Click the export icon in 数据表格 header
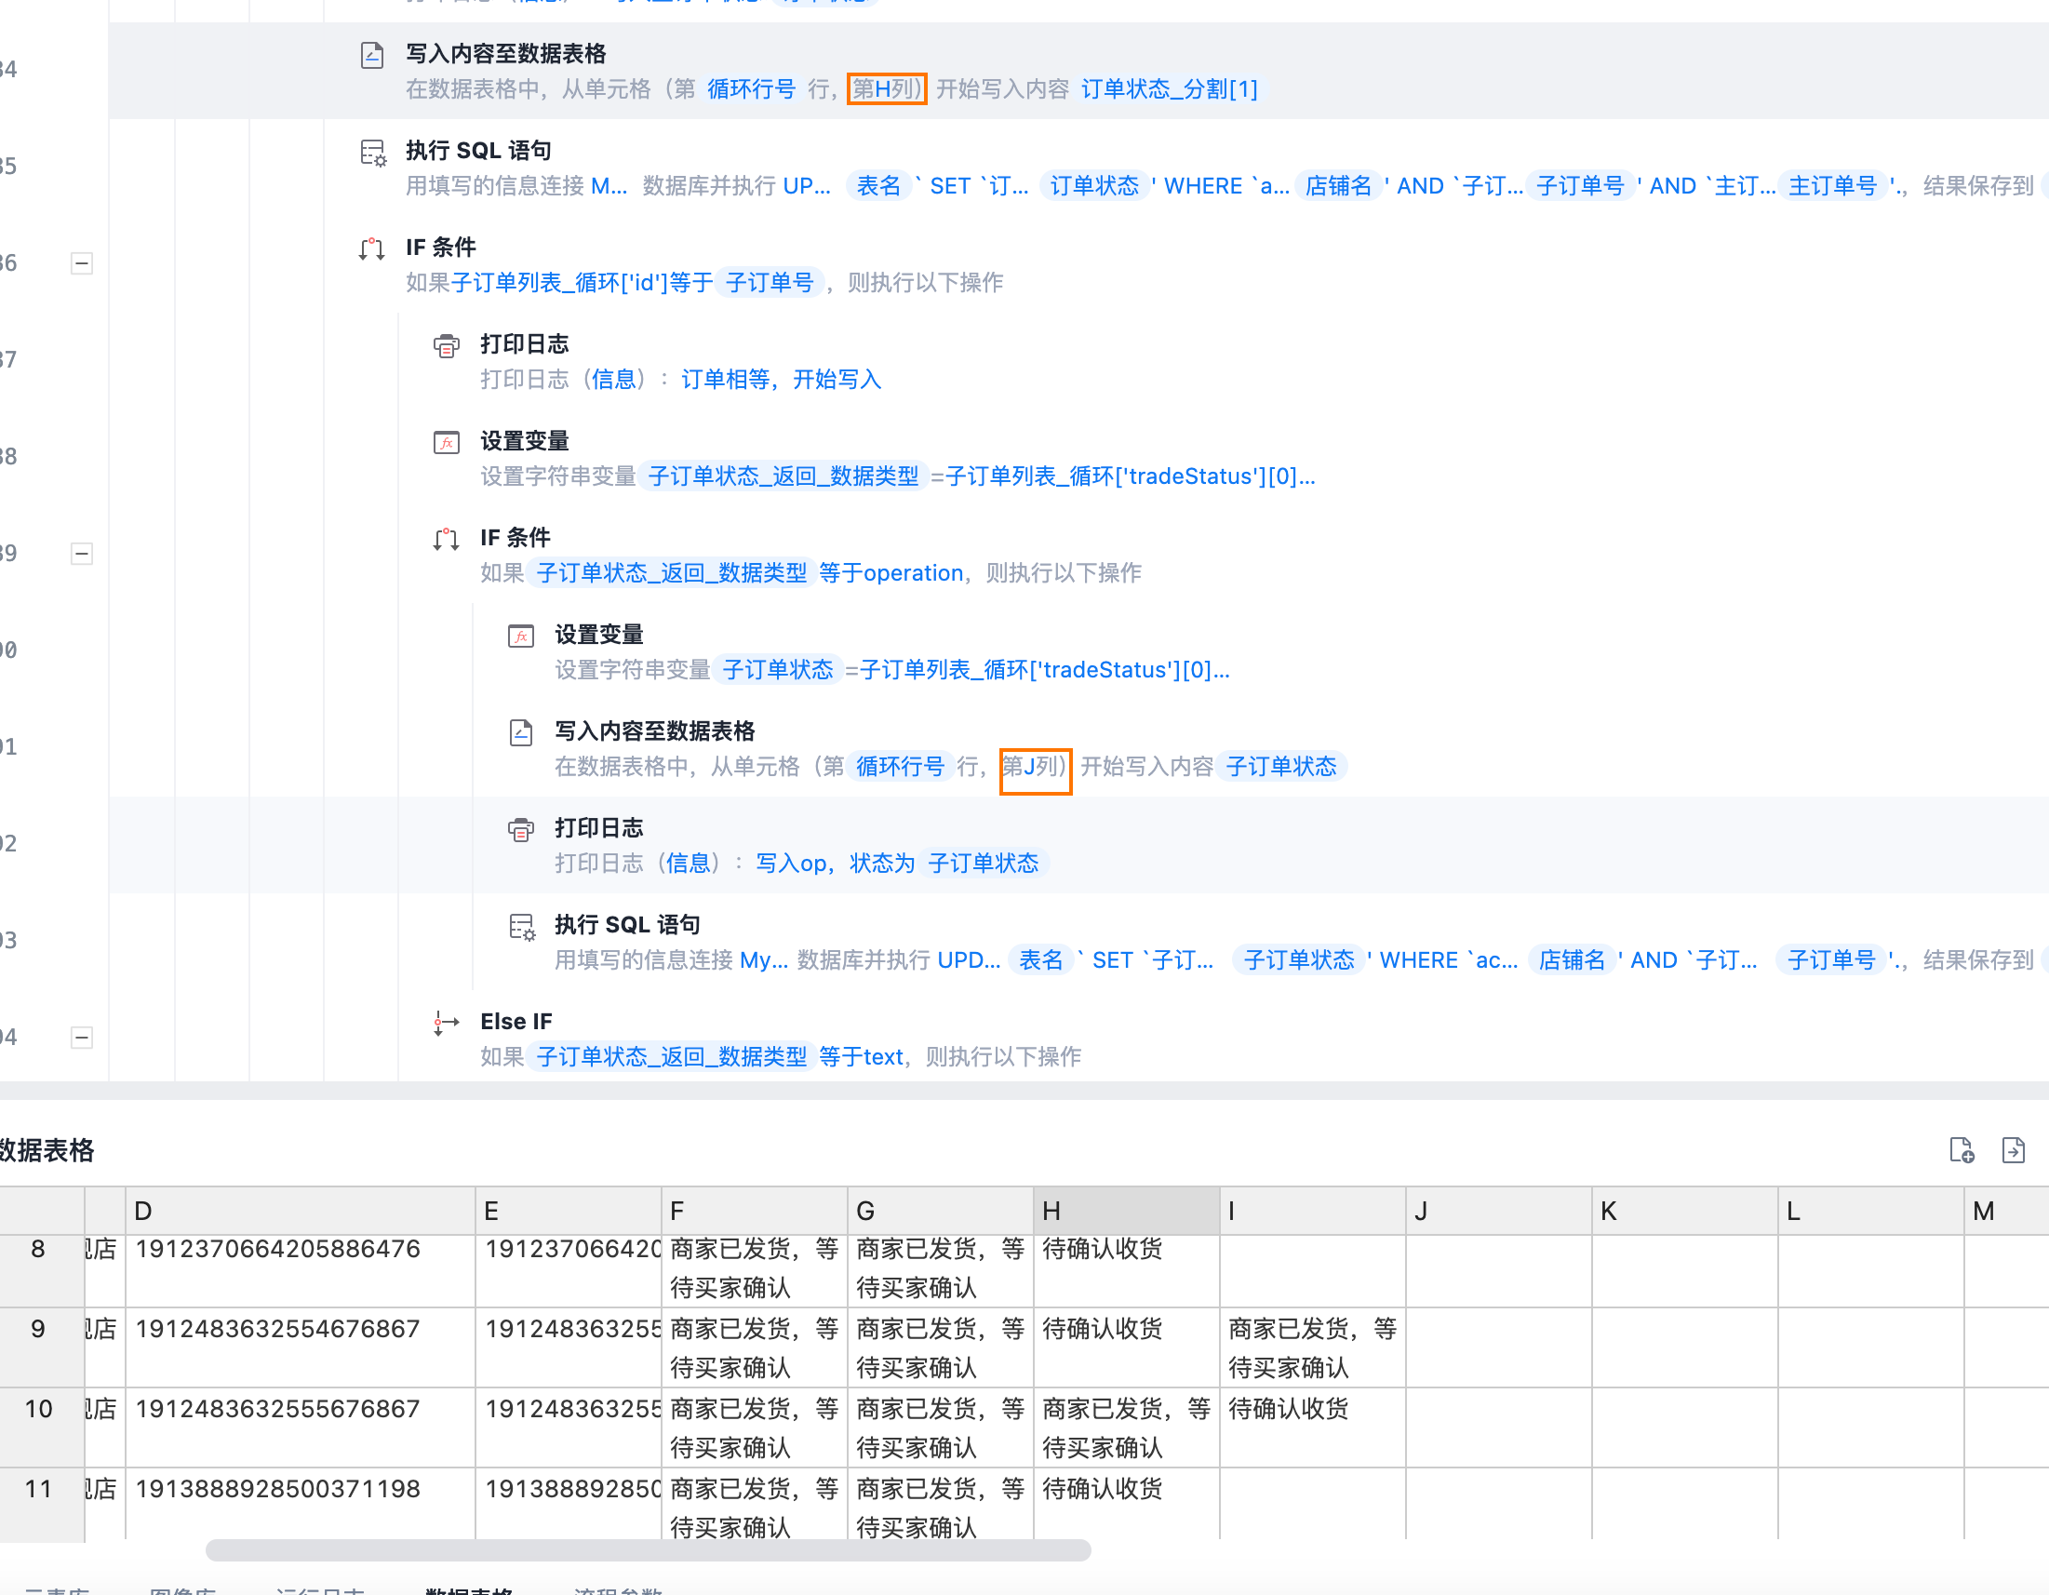This screenshot has width=2049, height=1595. [2013, 1149]
